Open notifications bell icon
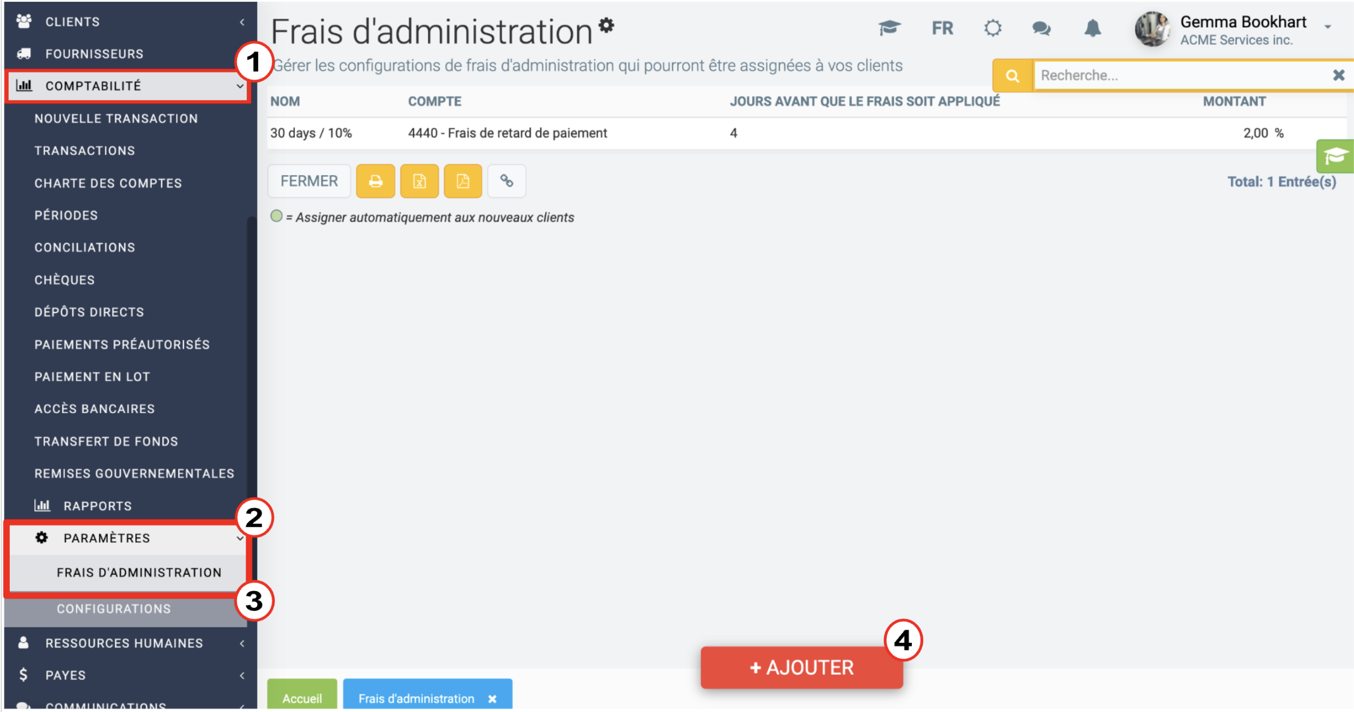 1092,28
